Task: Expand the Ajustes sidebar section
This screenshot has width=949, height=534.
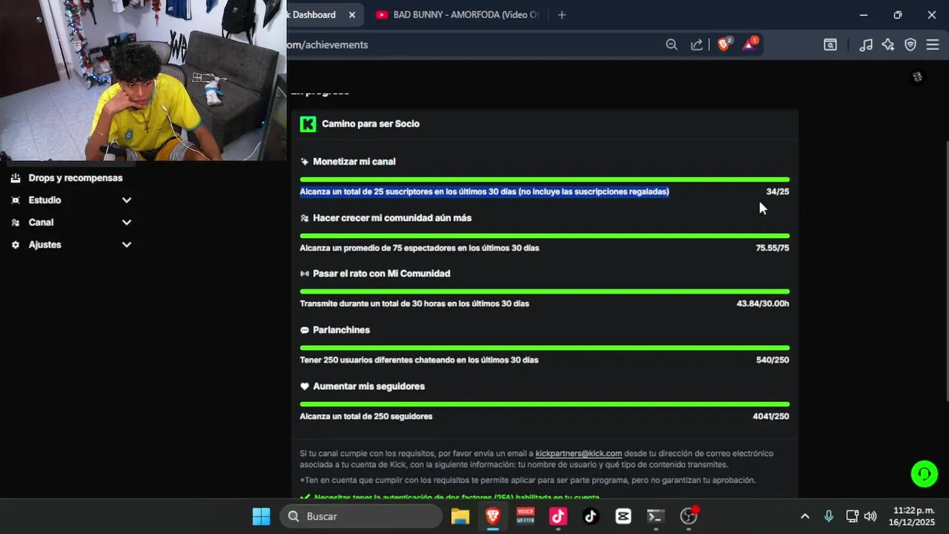Action: pos(127,245)
